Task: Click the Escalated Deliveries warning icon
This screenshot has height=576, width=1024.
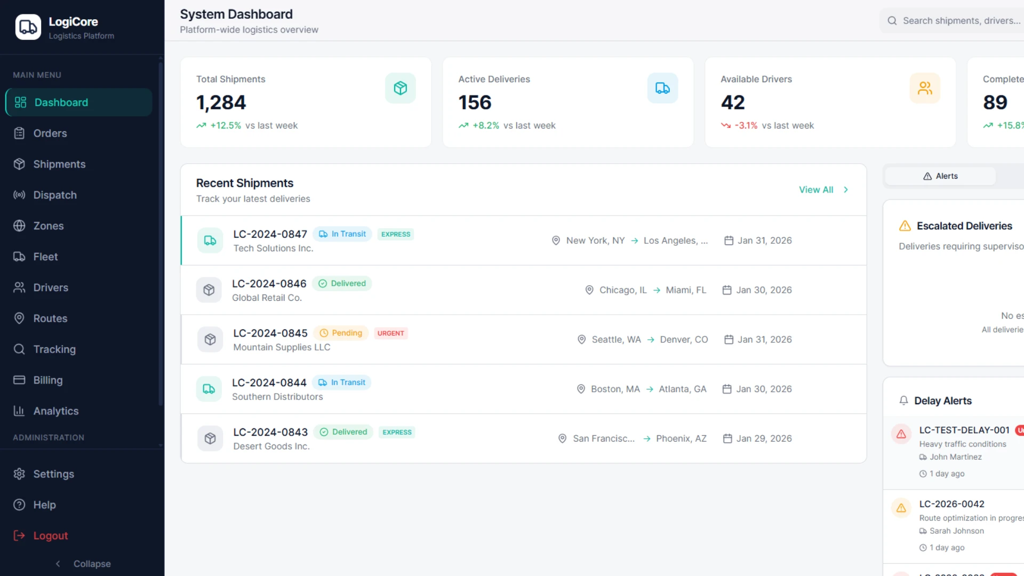Action: (905, 226)
